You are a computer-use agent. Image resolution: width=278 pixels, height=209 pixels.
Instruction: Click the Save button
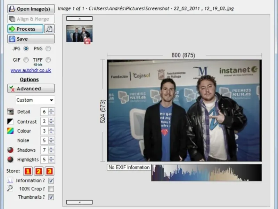click(31, 39)
